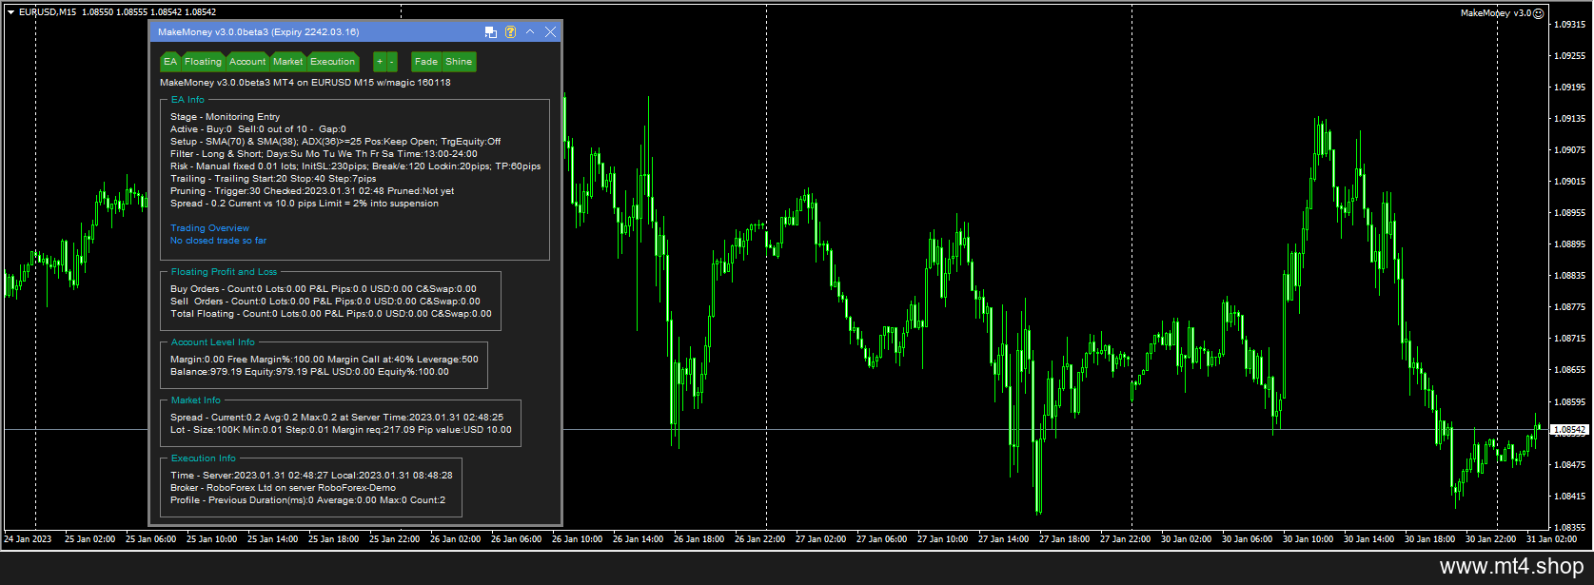Click the "27 Jan 10:00" time axis label
Image resolution: width=1594 pixels, height=585 pixels.
click(x=942, y=539)
